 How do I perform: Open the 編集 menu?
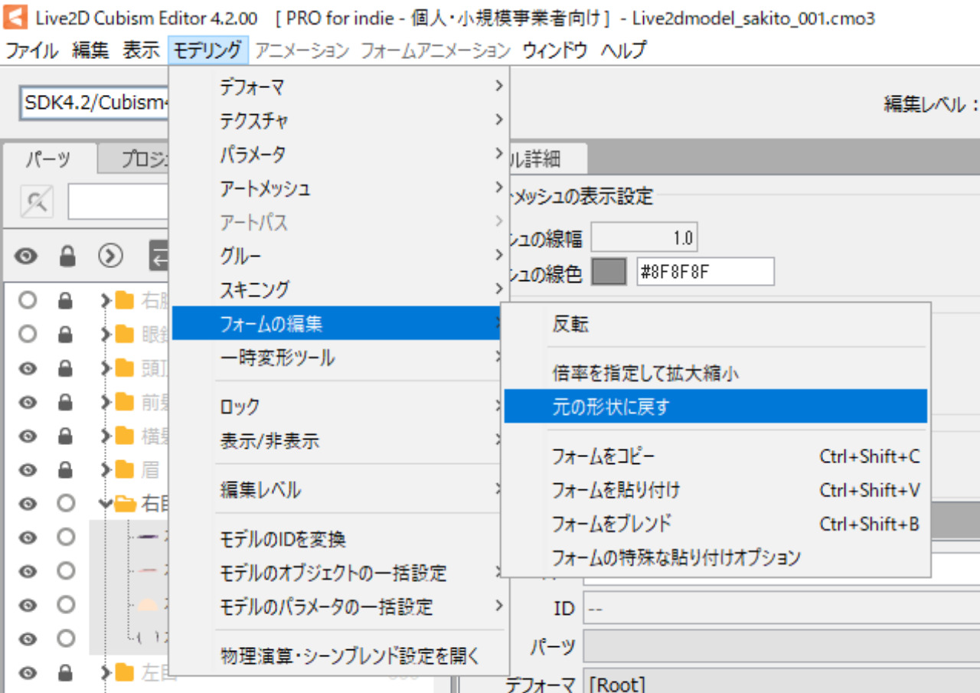pyautogui.click(x=90, y=51)
